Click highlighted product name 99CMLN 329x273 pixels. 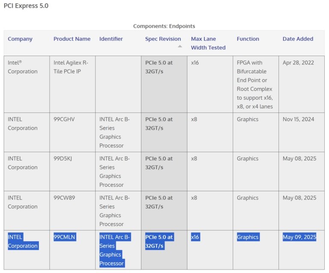tap(65, 237)
